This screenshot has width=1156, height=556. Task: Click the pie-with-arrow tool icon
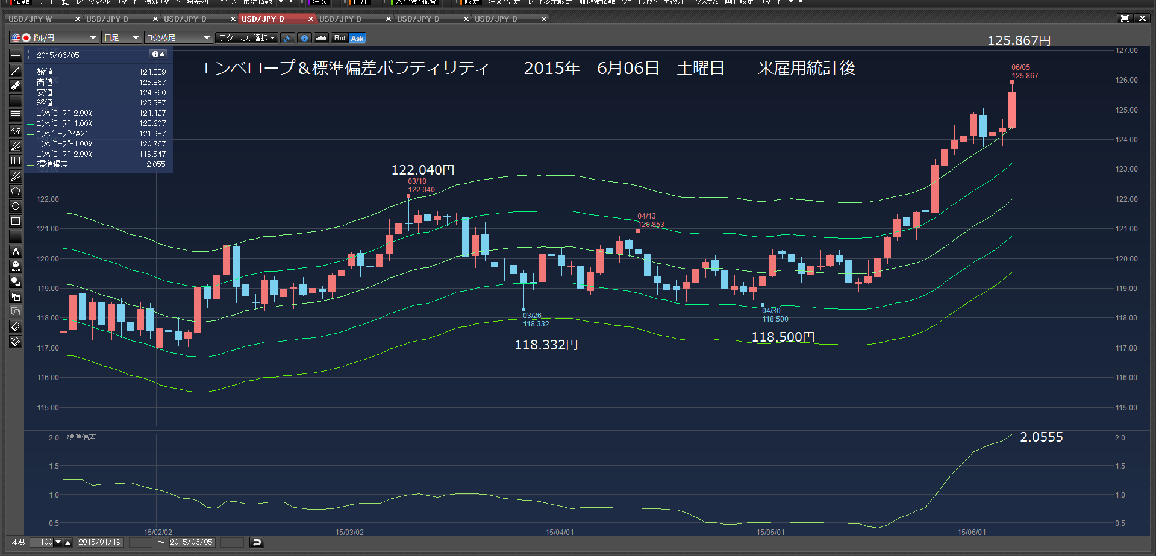coord(16,281)
